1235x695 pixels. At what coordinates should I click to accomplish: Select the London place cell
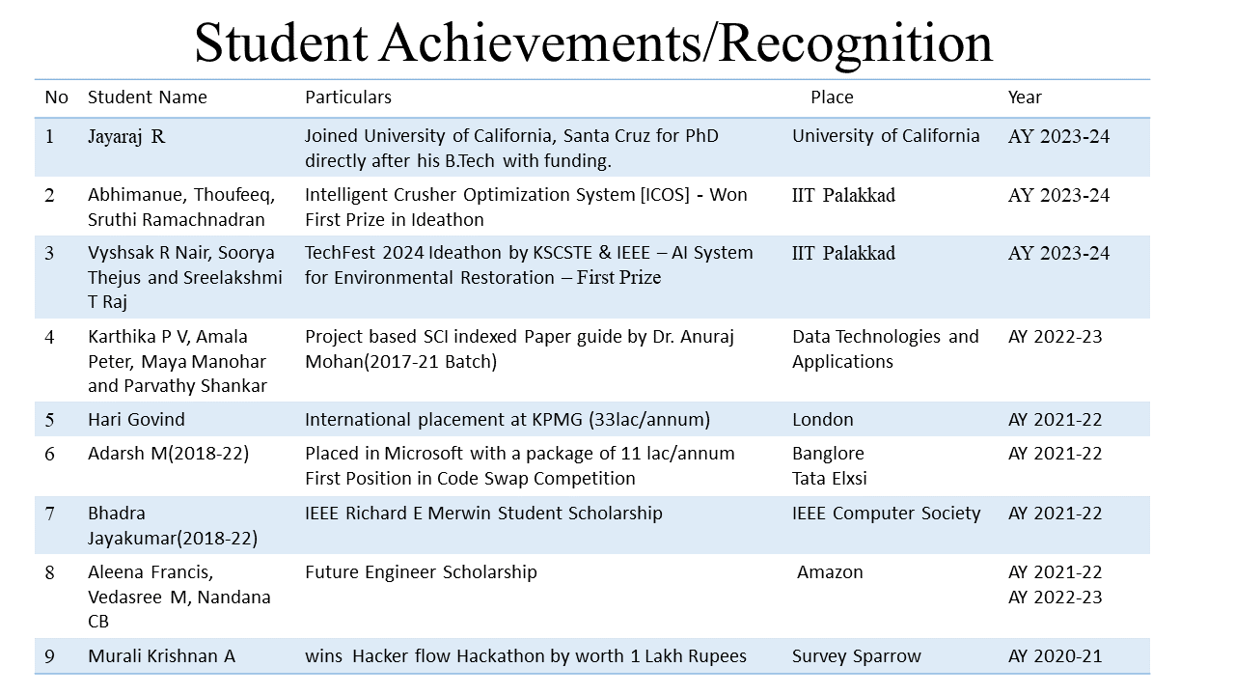(823, 420)
